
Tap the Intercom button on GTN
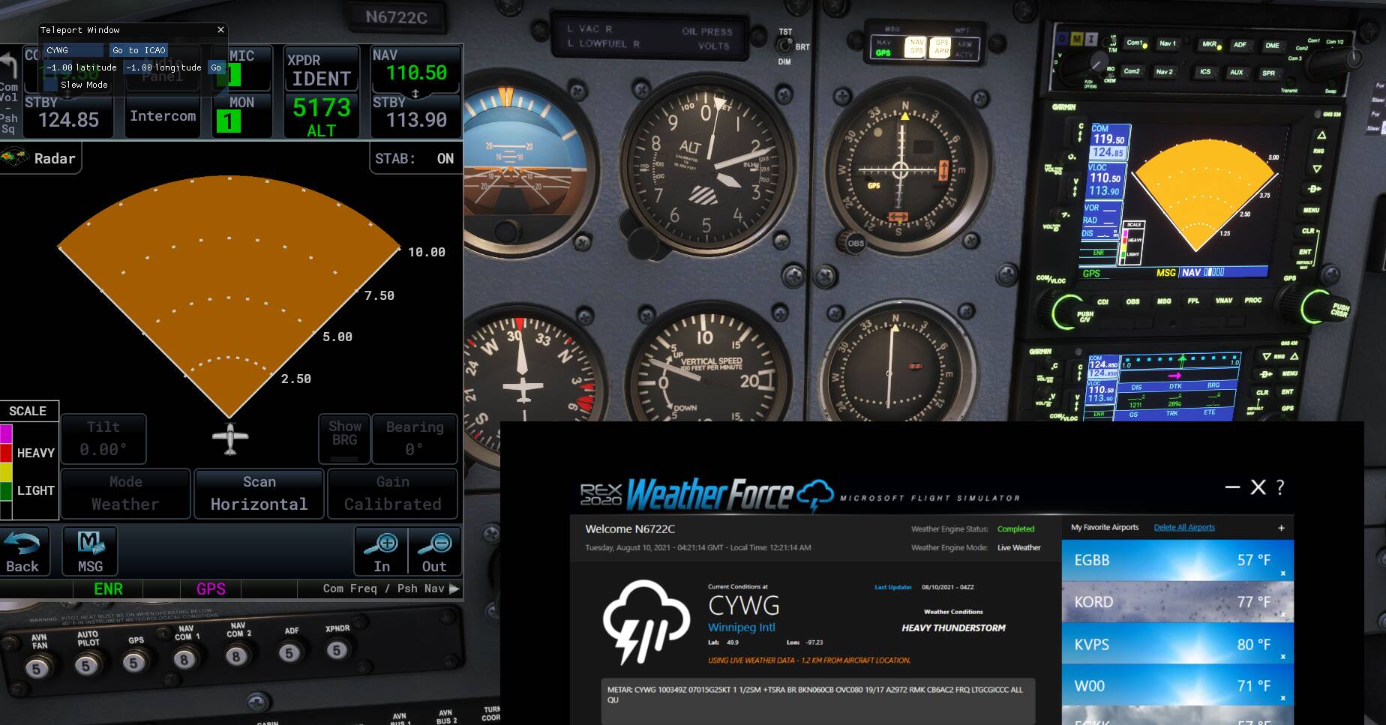coord(163,116)
